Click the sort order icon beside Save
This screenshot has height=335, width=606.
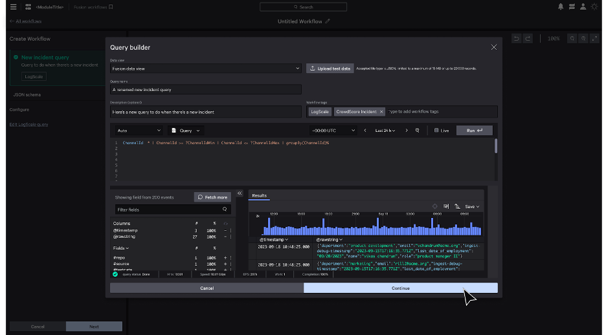coord(457,206)
